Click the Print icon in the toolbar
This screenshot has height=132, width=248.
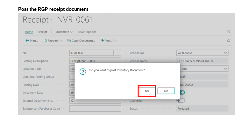27,40
